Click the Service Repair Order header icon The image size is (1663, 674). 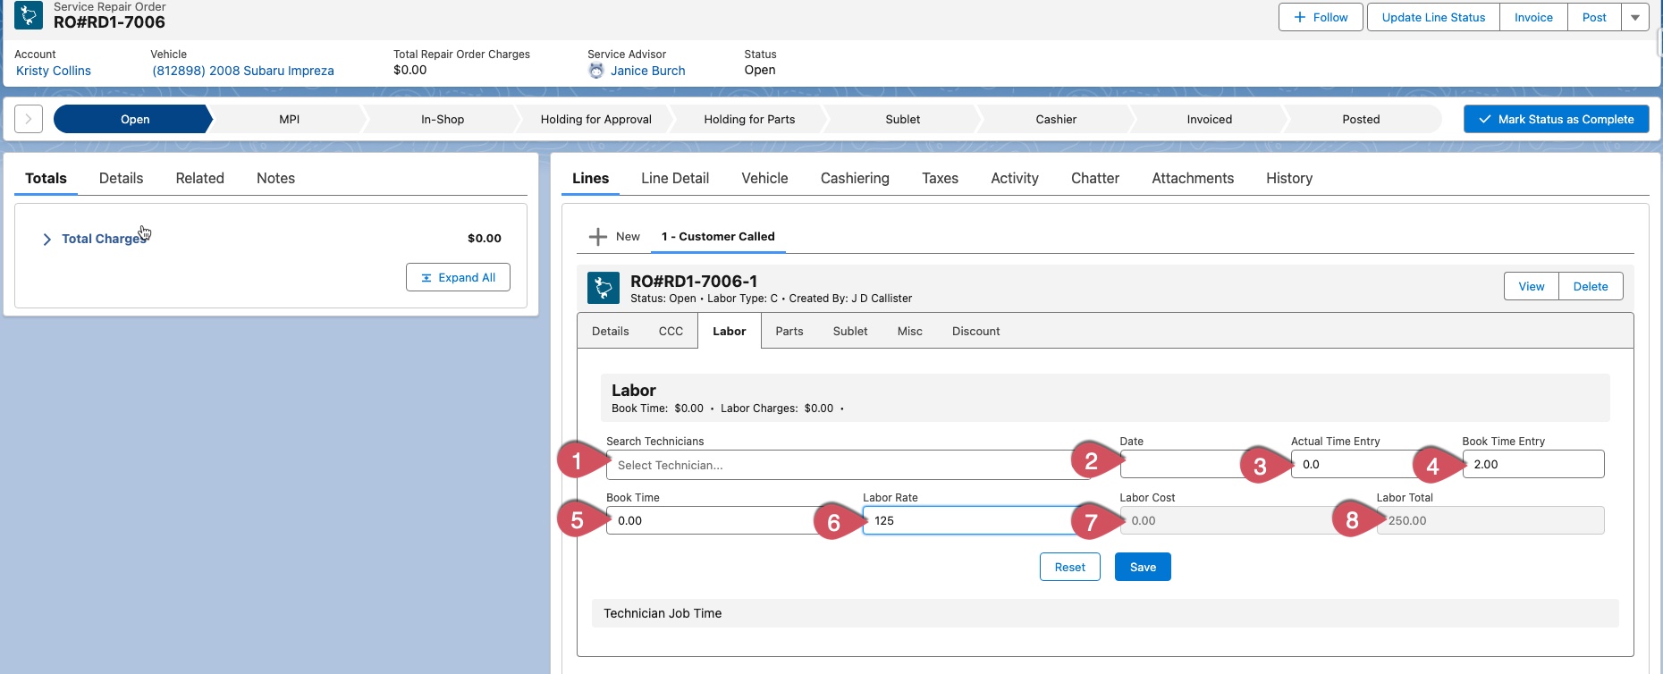[x=29, y=15]
